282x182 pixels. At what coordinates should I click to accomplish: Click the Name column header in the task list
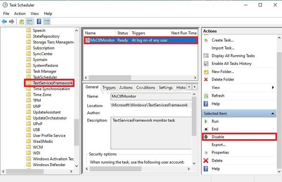coord(91,33)
